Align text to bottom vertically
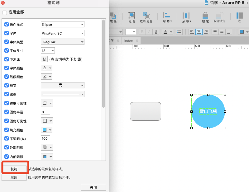This screenshot has width=249, height=192. point(229,32)
